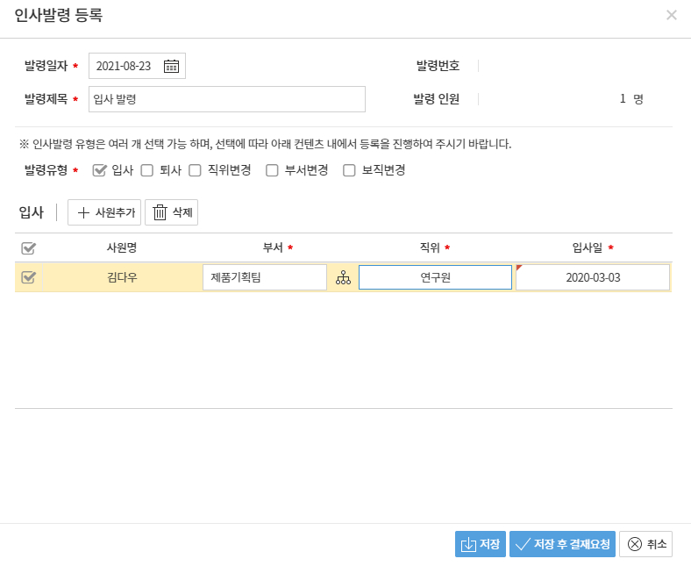Click the organization chart icon beside 부서
Screen dimensions: 691x566
point(343,278)
